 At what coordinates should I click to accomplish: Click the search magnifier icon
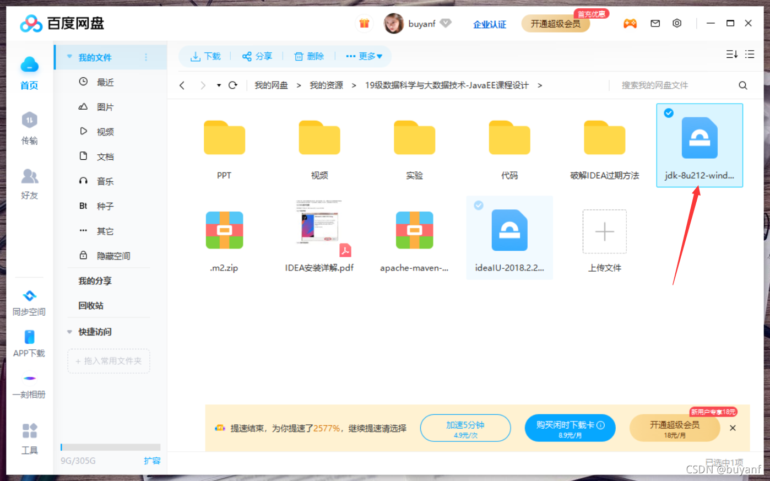coord(743,85)
